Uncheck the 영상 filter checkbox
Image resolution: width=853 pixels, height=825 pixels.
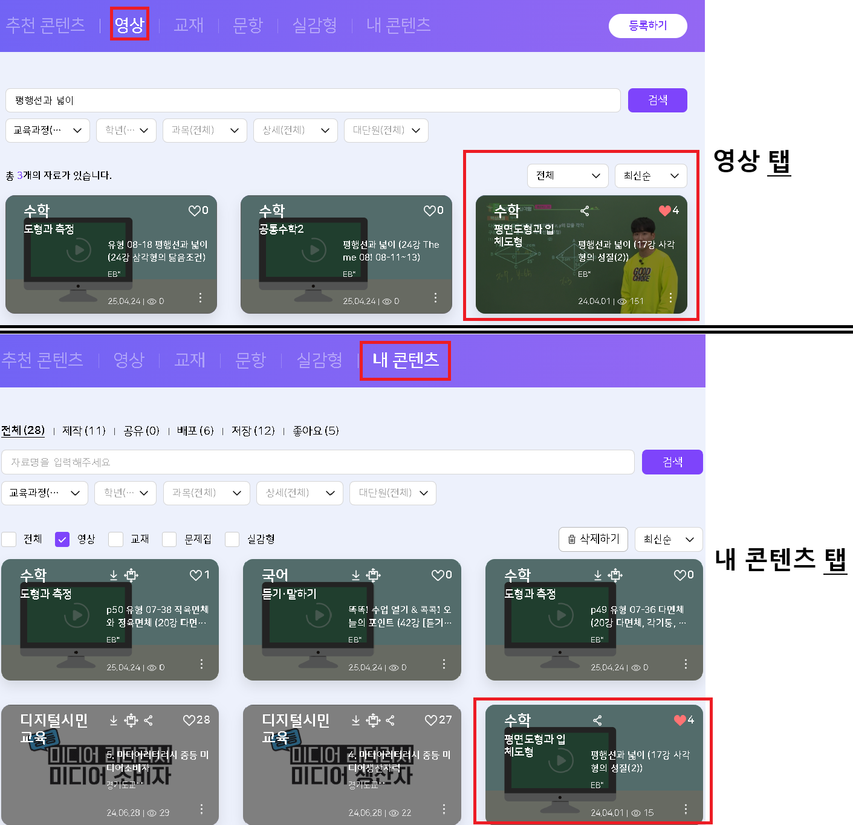coord(62,539)
